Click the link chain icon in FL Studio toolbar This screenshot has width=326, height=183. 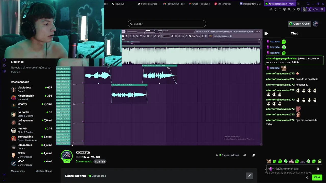(159, 36)
